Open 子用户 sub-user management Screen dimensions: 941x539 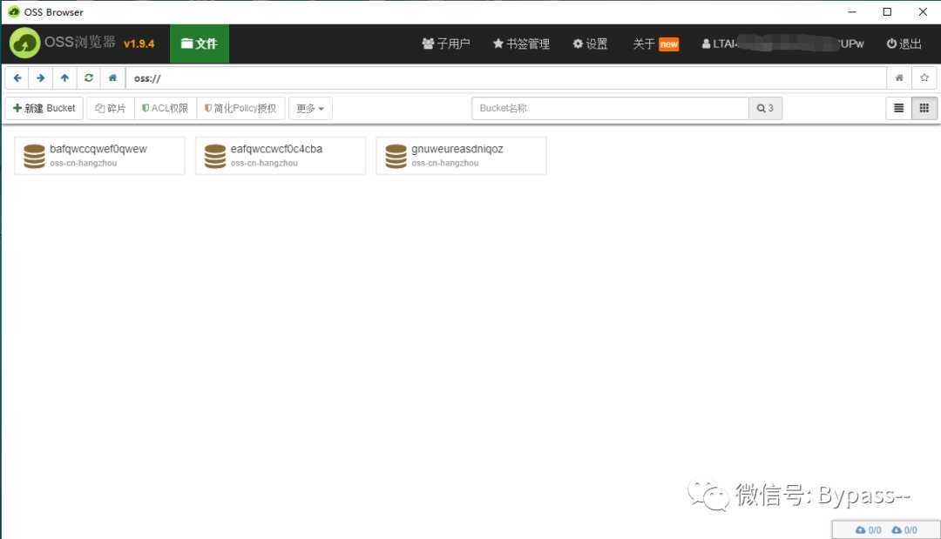coord(446,44)
